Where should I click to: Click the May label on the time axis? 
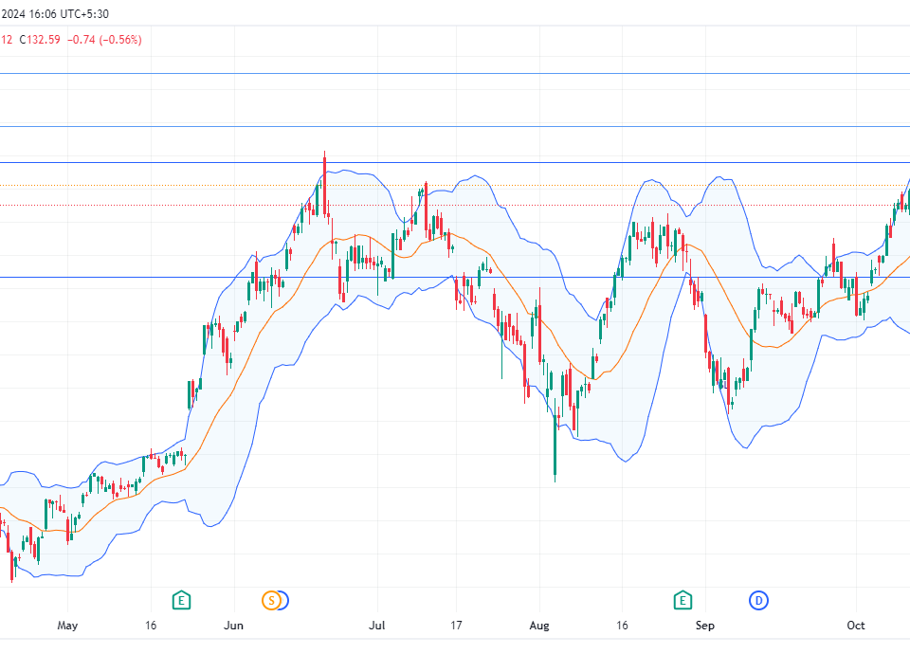pos(67,625)
